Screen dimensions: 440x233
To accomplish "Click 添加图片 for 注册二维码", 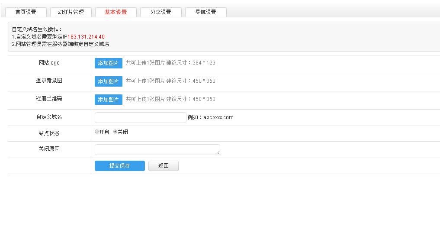I will coord(108,100).
